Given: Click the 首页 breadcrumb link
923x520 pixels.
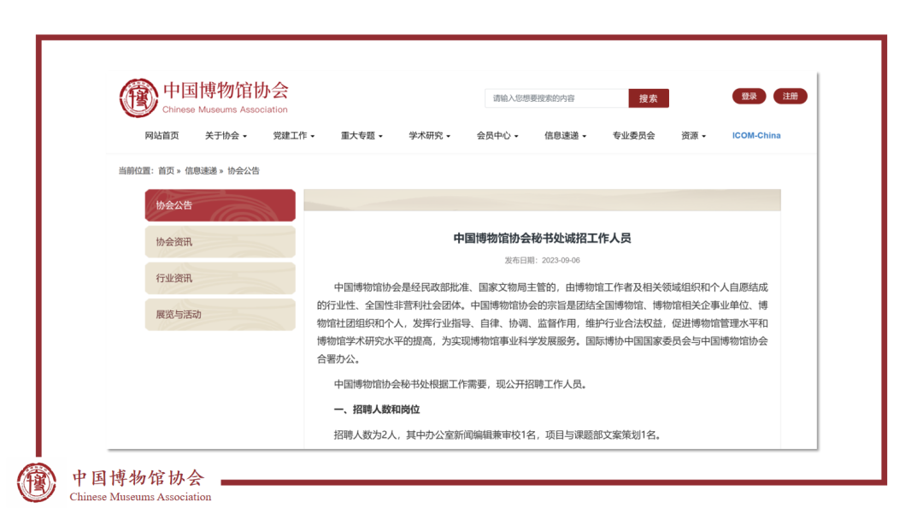Looking at the screenshot, I should point(166,171).
